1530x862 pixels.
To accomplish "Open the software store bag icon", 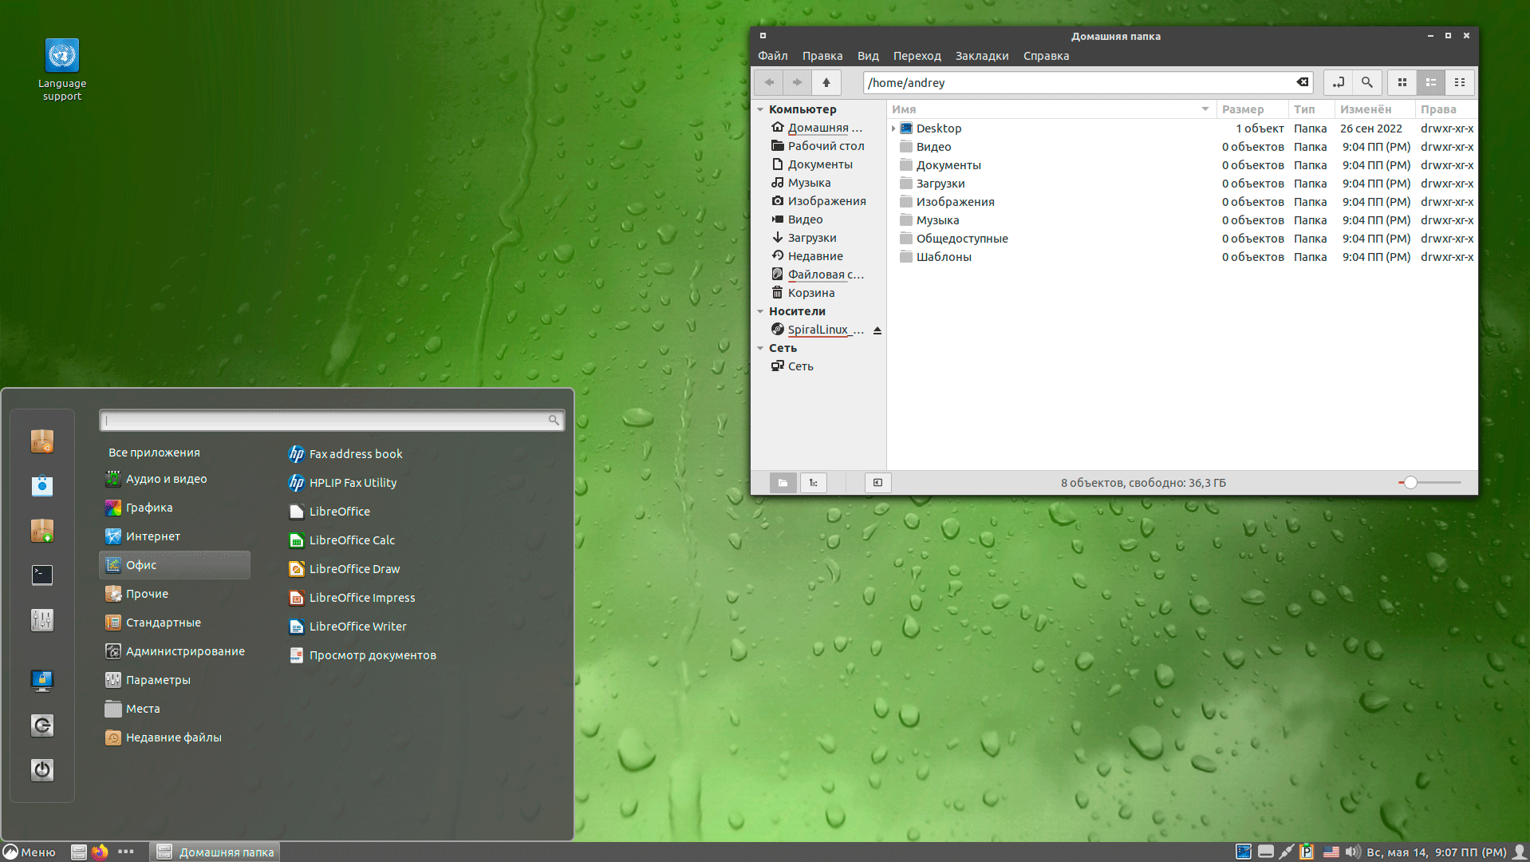I will (42, 485).
